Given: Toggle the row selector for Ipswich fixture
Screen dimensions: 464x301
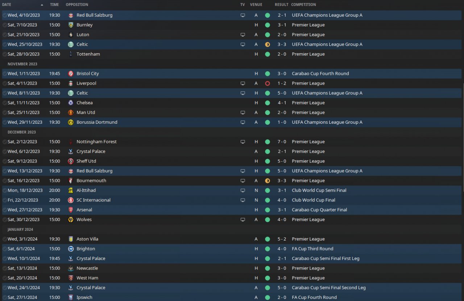Looking at the screenshot, I should point(4,297).
